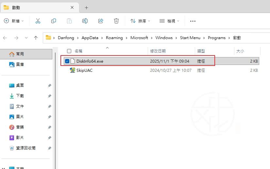Unpin 影片 using its pin icon
270x169 pixels.
50,138
